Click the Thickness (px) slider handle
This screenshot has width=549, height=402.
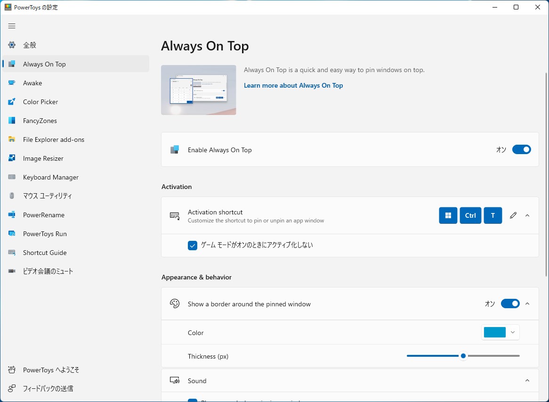click(x=463, y=356)
